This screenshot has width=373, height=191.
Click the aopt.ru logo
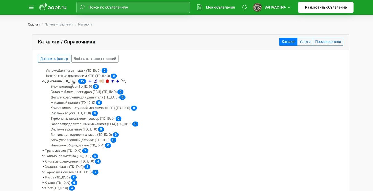pos(53,7)
